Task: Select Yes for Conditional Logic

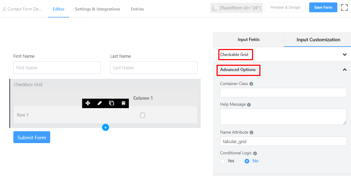Action: click(222, 161)
